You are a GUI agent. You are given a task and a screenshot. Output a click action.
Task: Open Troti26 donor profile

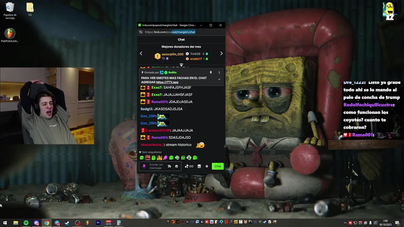[x=195, y=54]
